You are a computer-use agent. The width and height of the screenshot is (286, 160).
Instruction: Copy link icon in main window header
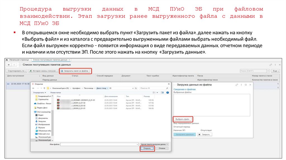point(271,65)
